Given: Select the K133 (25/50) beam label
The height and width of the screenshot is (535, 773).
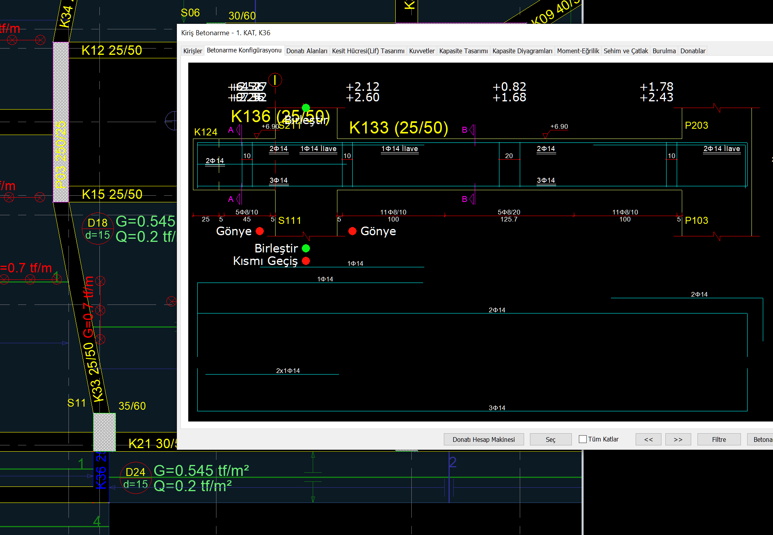Looking at the screenshot, I should click(398, 128).
